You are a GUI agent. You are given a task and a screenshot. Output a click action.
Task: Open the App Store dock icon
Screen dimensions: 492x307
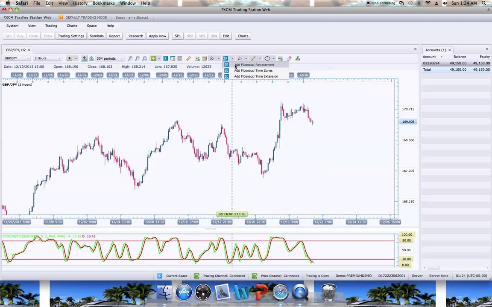[x=184, y=292]
